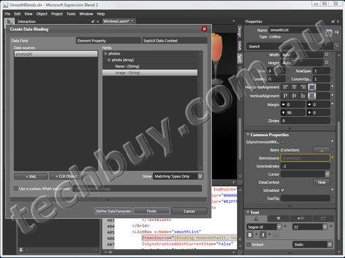Toggle Bold in Text section

pyautogui.click(x=250, y=235)
